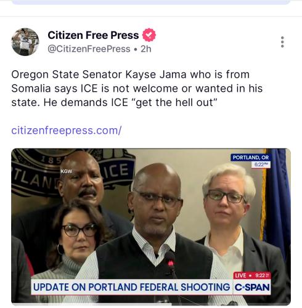302x308 pixels.
Task: Click the UPDATE ON PORTLAND FEDERAL SHOOTING banner
Action: point(132,287)
